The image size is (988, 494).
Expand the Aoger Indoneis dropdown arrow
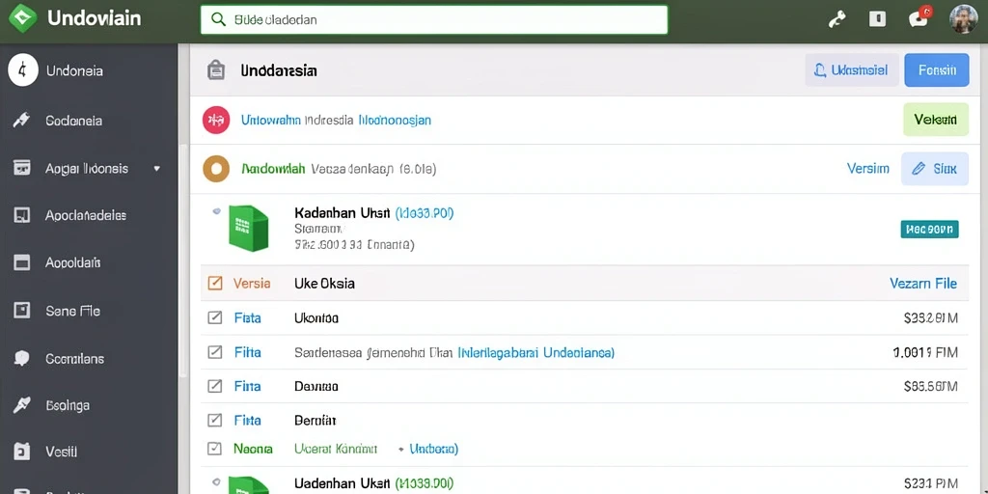157,169
